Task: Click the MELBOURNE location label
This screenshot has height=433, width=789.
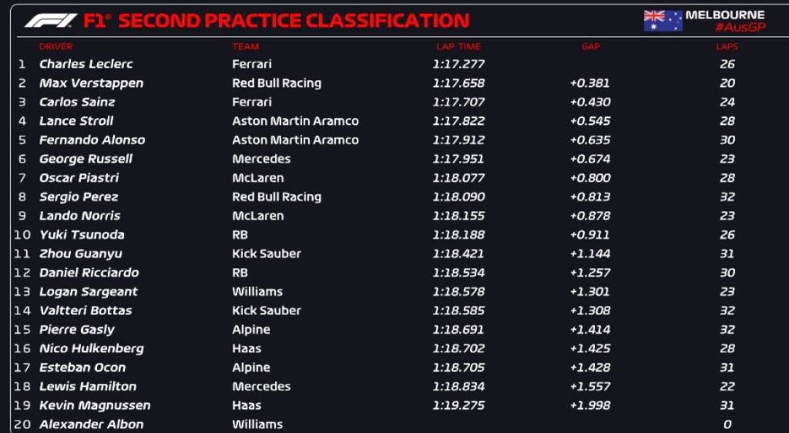Action: [x=725, y=15]
